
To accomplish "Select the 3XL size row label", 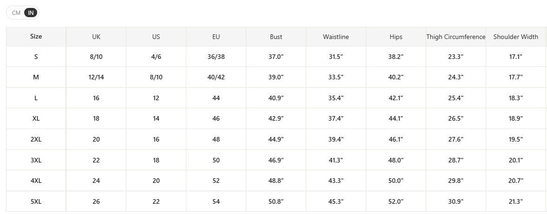I will 36,160.
